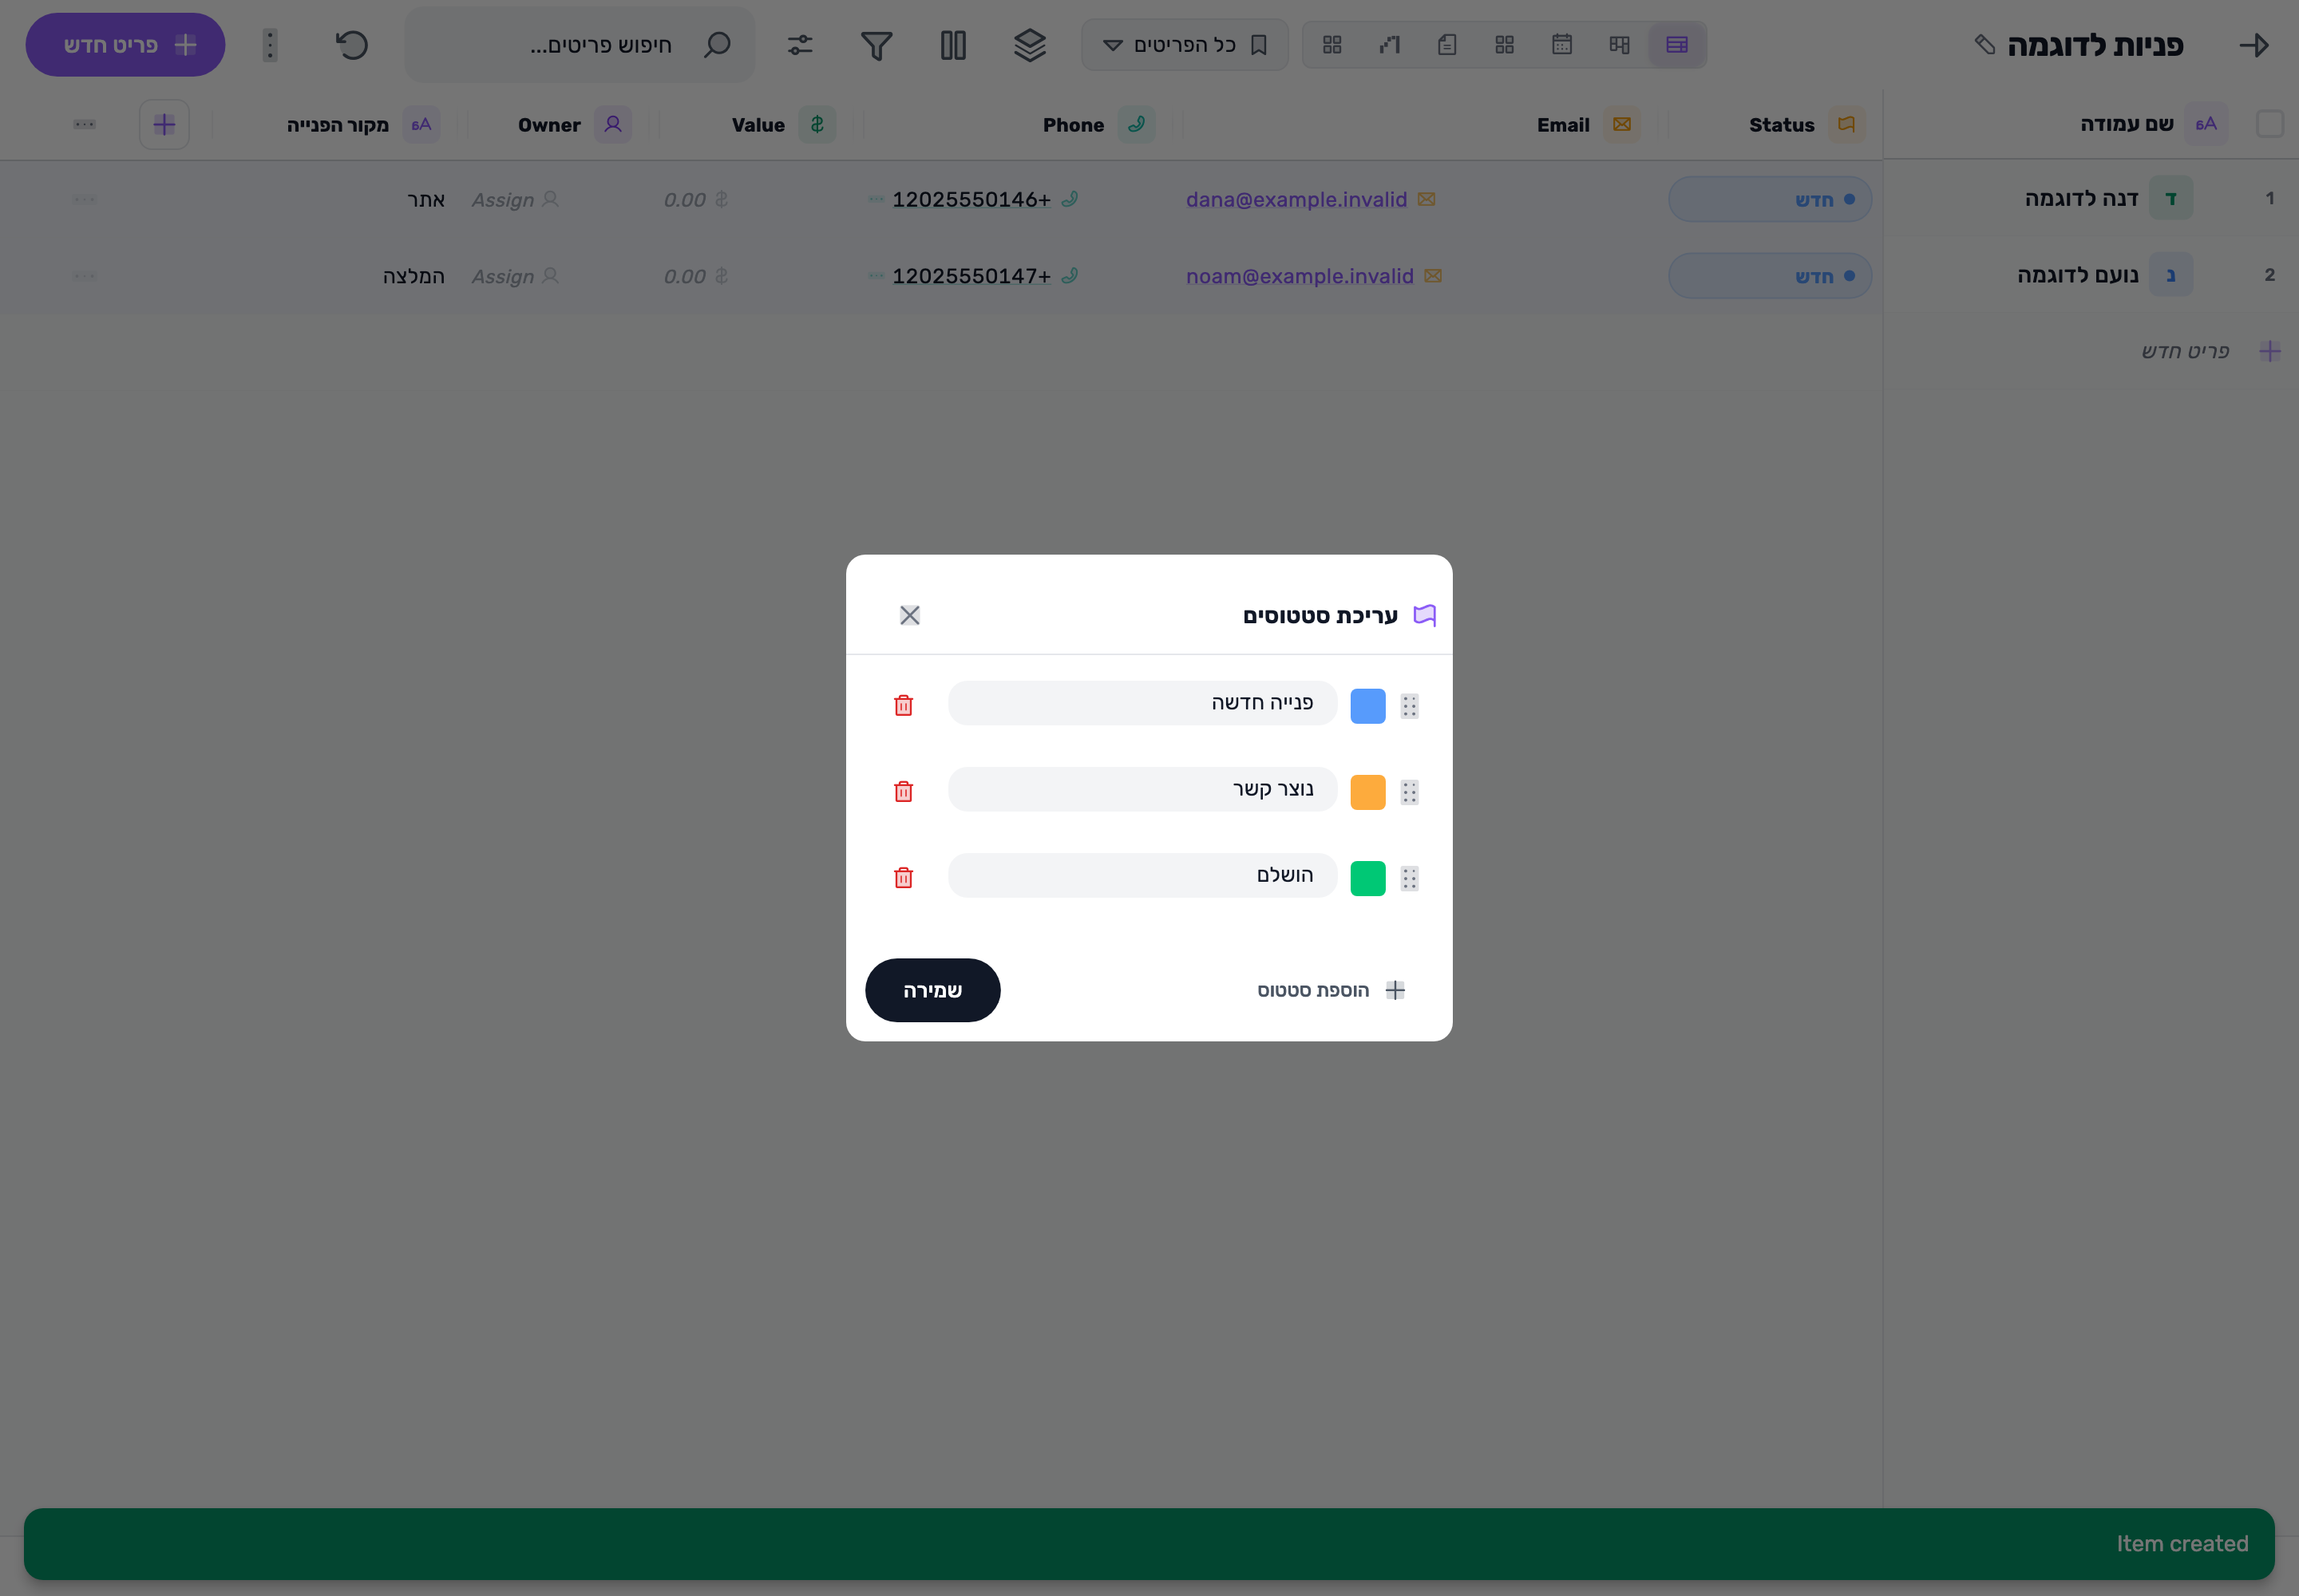The image size is (2299, 1596).
Task: Click הוספת סטטוס to add status
Action: [x=1331, y=990]
